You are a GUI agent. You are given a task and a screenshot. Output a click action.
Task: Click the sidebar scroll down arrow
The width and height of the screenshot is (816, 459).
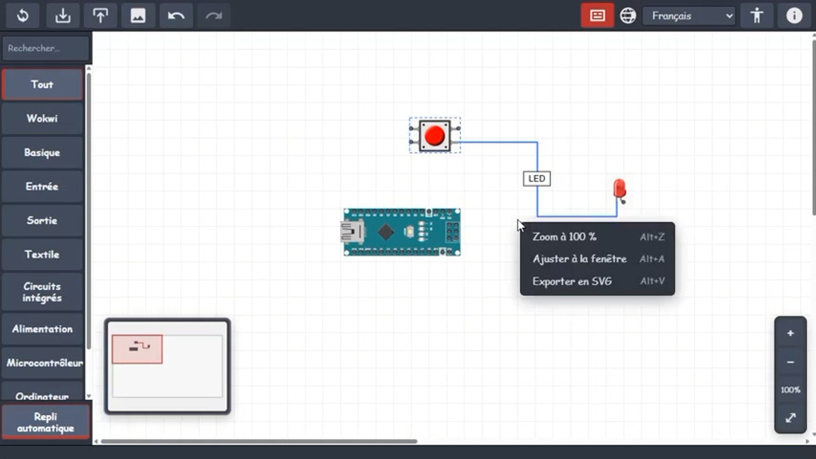click(89, 396)
